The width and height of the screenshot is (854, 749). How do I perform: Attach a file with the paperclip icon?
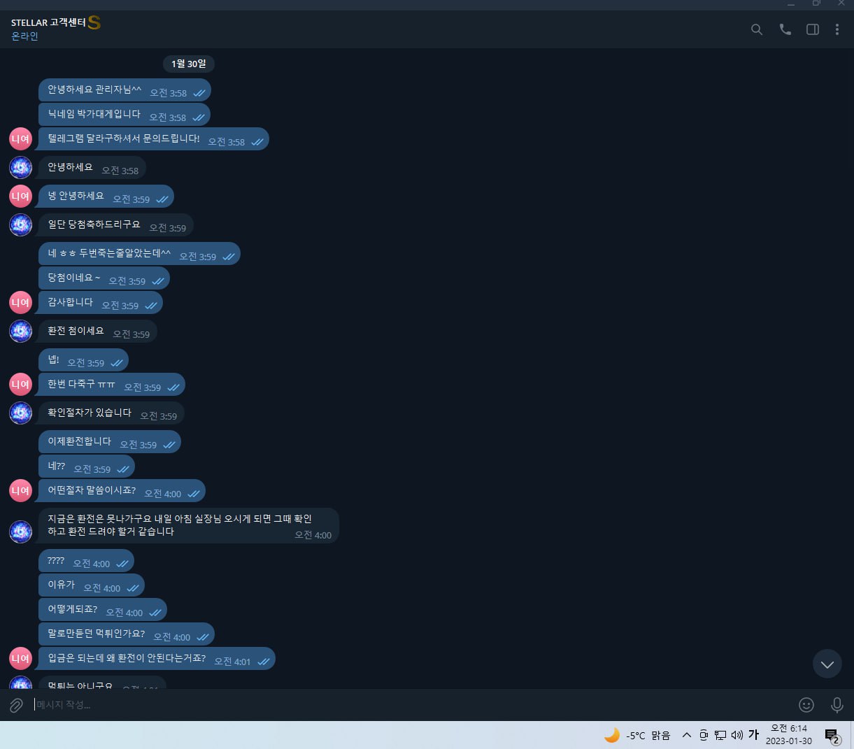point(16,705)
